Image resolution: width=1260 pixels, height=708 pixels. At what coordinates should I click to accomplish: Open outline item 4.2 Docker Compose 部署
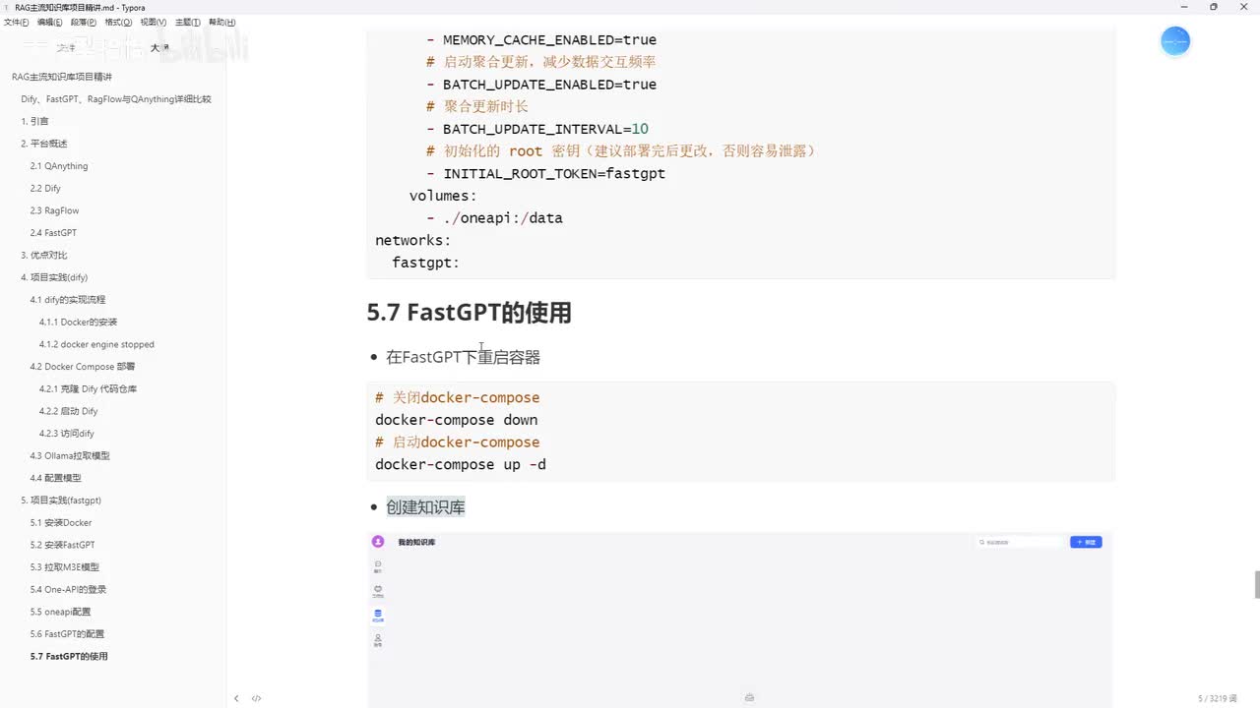pyautogui.click(x=83, y=367)
